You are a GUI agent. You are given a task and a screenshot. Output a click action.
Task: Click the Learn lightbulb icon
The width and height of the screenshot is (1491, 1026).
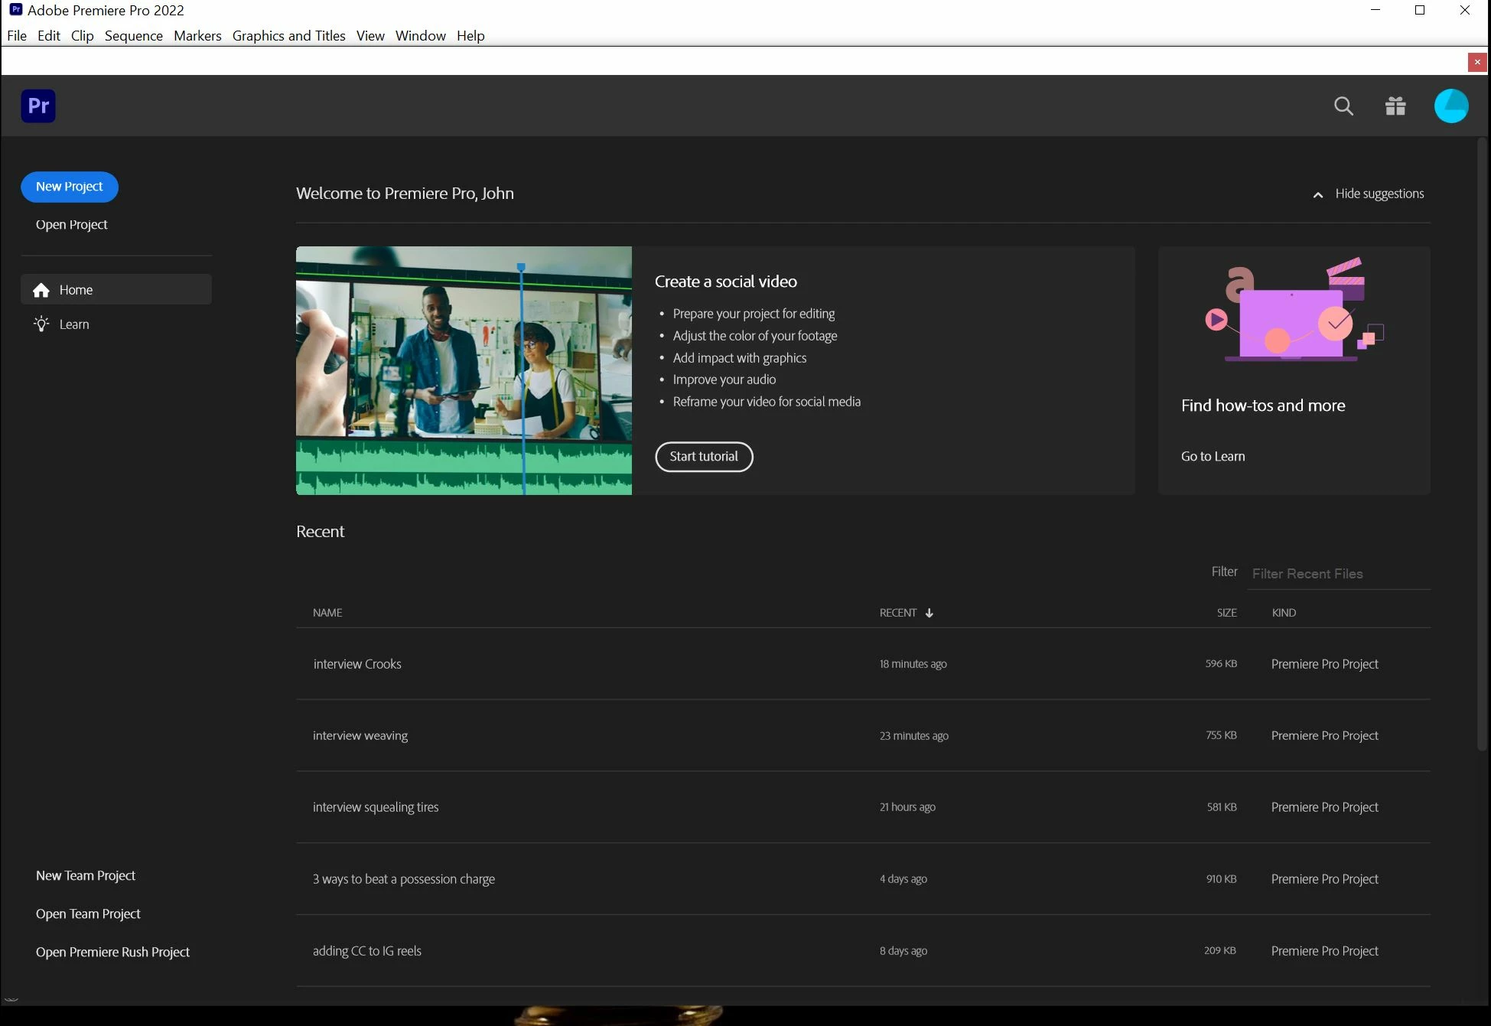41,324
